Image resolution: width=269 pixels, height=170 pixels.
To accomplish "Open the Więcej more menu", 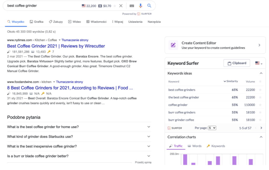I will pyautogui.click(x=117, y=22).
